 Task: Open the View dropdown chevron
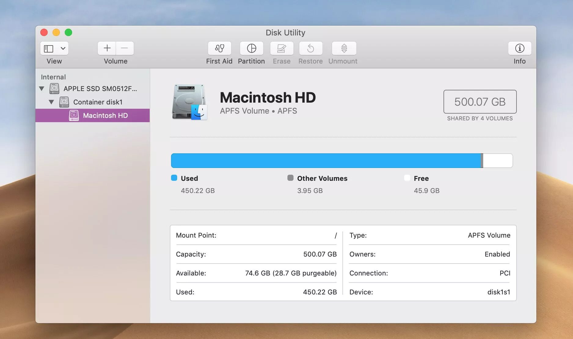[x=63, y=48]
